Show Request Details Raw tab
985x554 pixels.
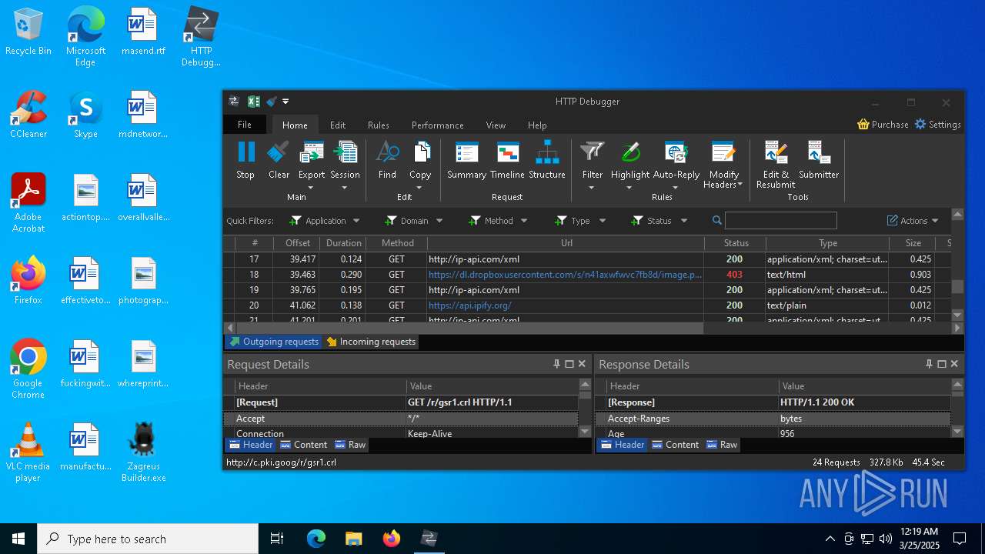[x=350, y=445]
